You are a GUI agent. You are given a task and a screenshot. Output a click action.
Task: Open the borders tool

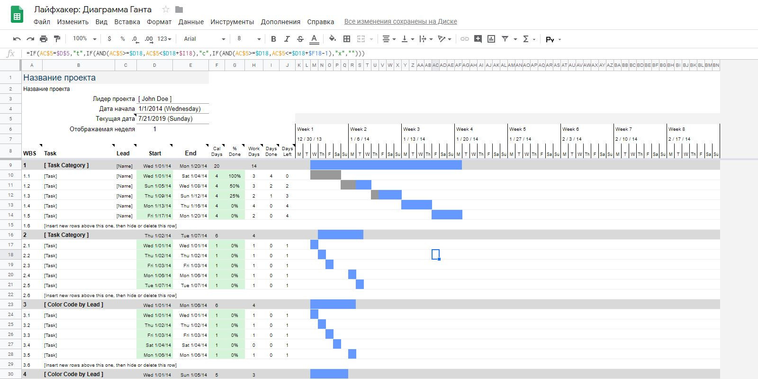click(x=347, y=39)
